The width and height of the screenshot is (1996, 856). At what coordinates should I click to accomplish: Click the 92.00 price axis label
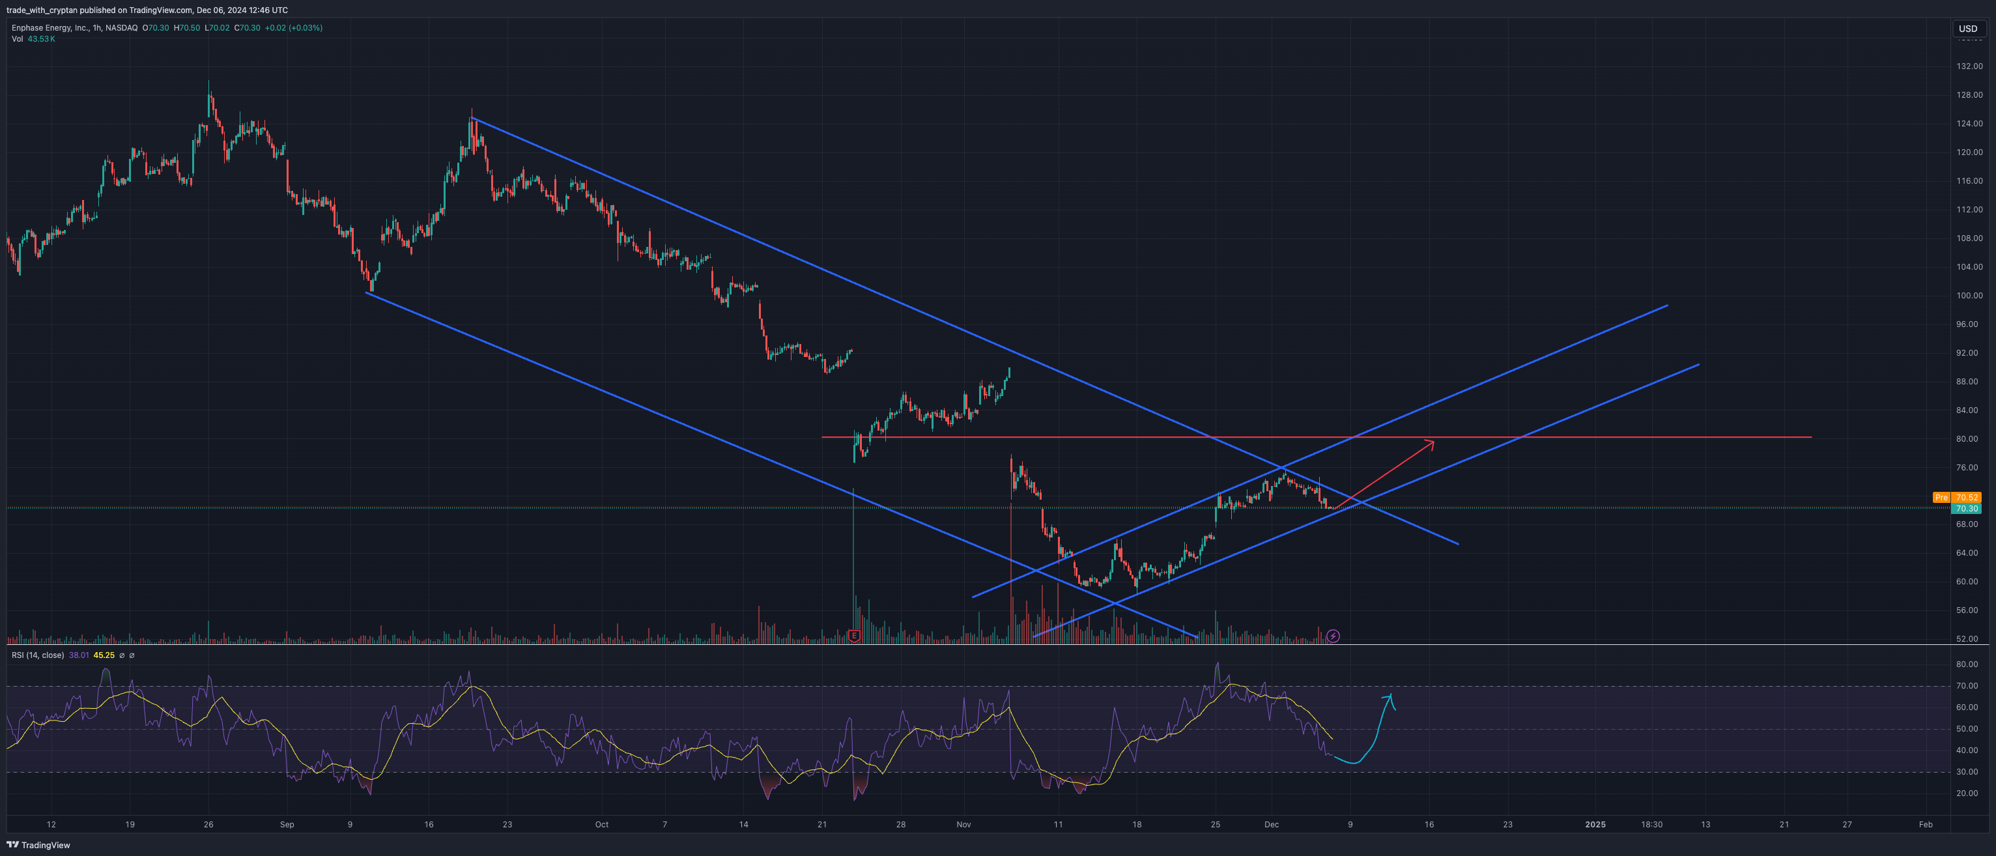coord(1969,353)
